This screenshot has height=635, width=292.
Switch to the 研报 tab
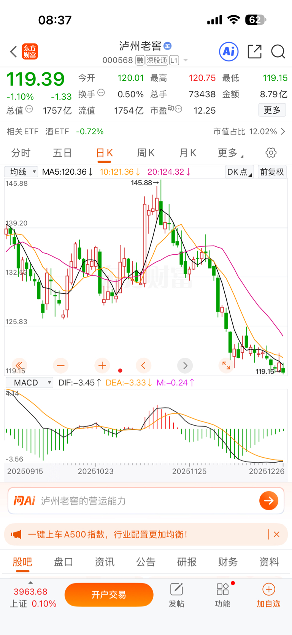[x=187, y=562]
